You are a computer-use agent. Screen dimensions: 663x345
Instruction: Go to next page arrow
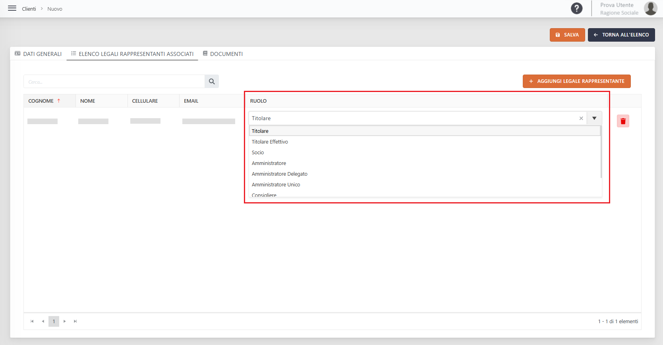(x=64, y=321)
